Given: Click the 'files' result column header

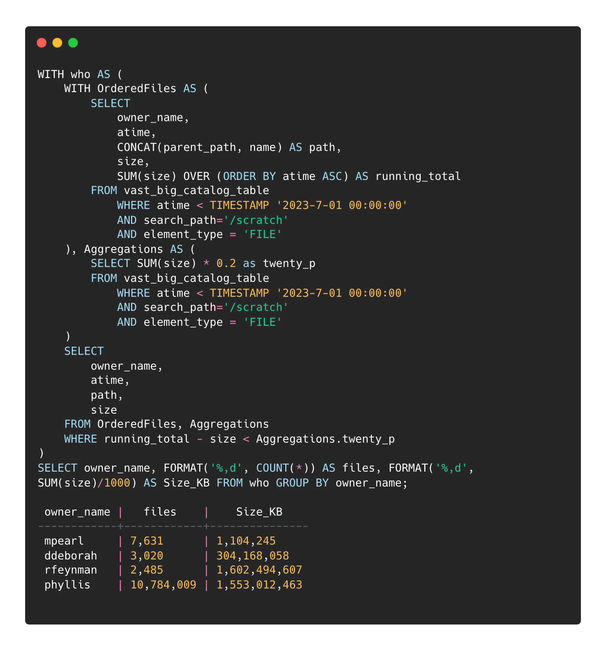Looking at the screenshot, I should [160, 512].
